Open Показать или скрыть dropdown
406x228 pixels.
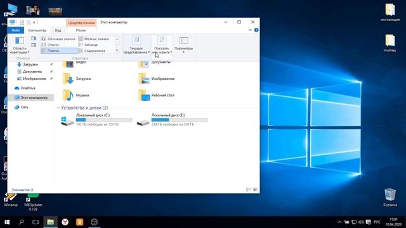point(162,45)
